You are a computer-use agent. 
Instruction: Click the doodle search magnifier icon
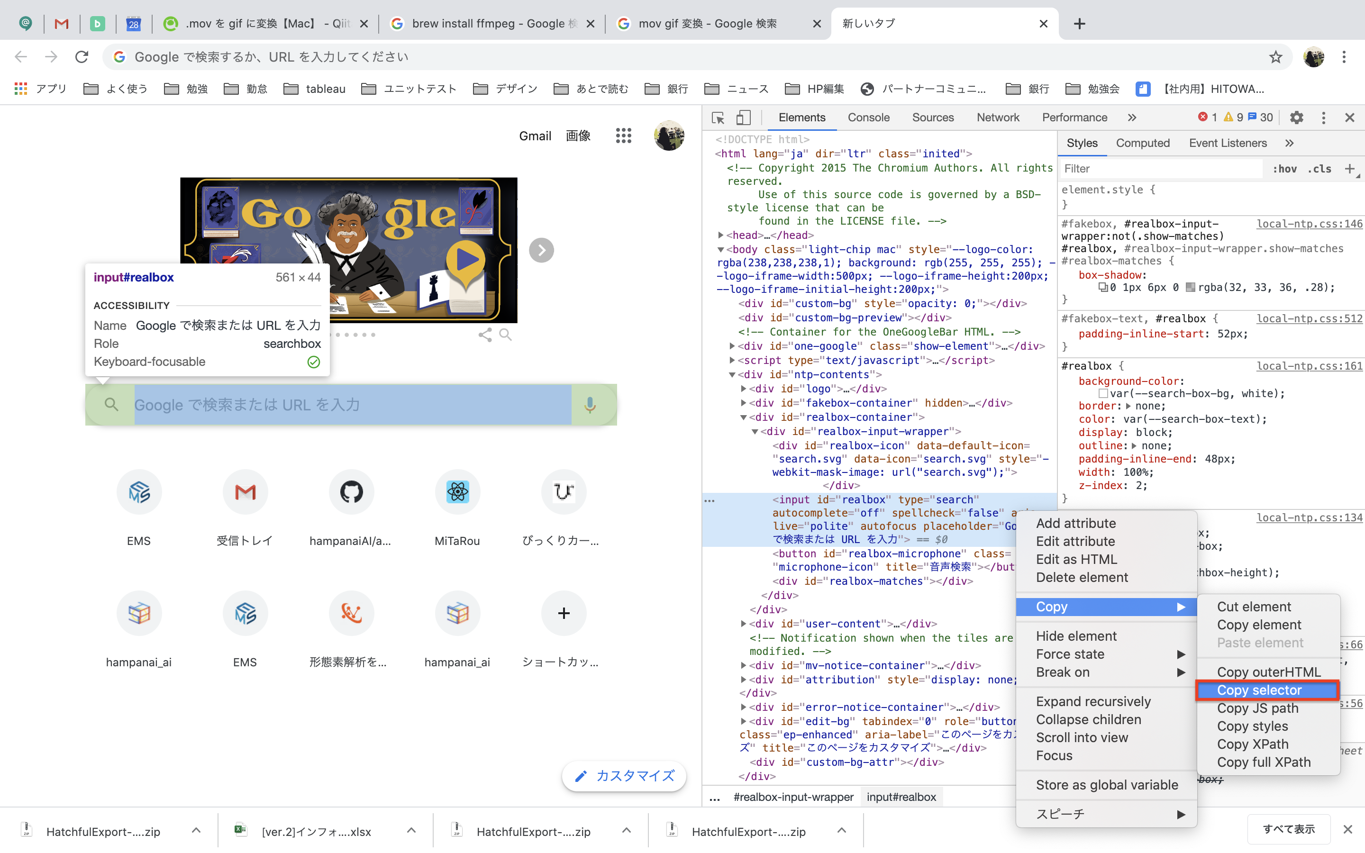(506, 335)
